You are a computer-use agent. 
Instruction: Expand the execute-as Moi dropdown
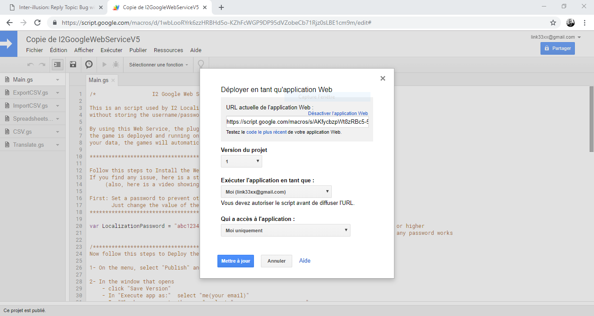[276, 192]
